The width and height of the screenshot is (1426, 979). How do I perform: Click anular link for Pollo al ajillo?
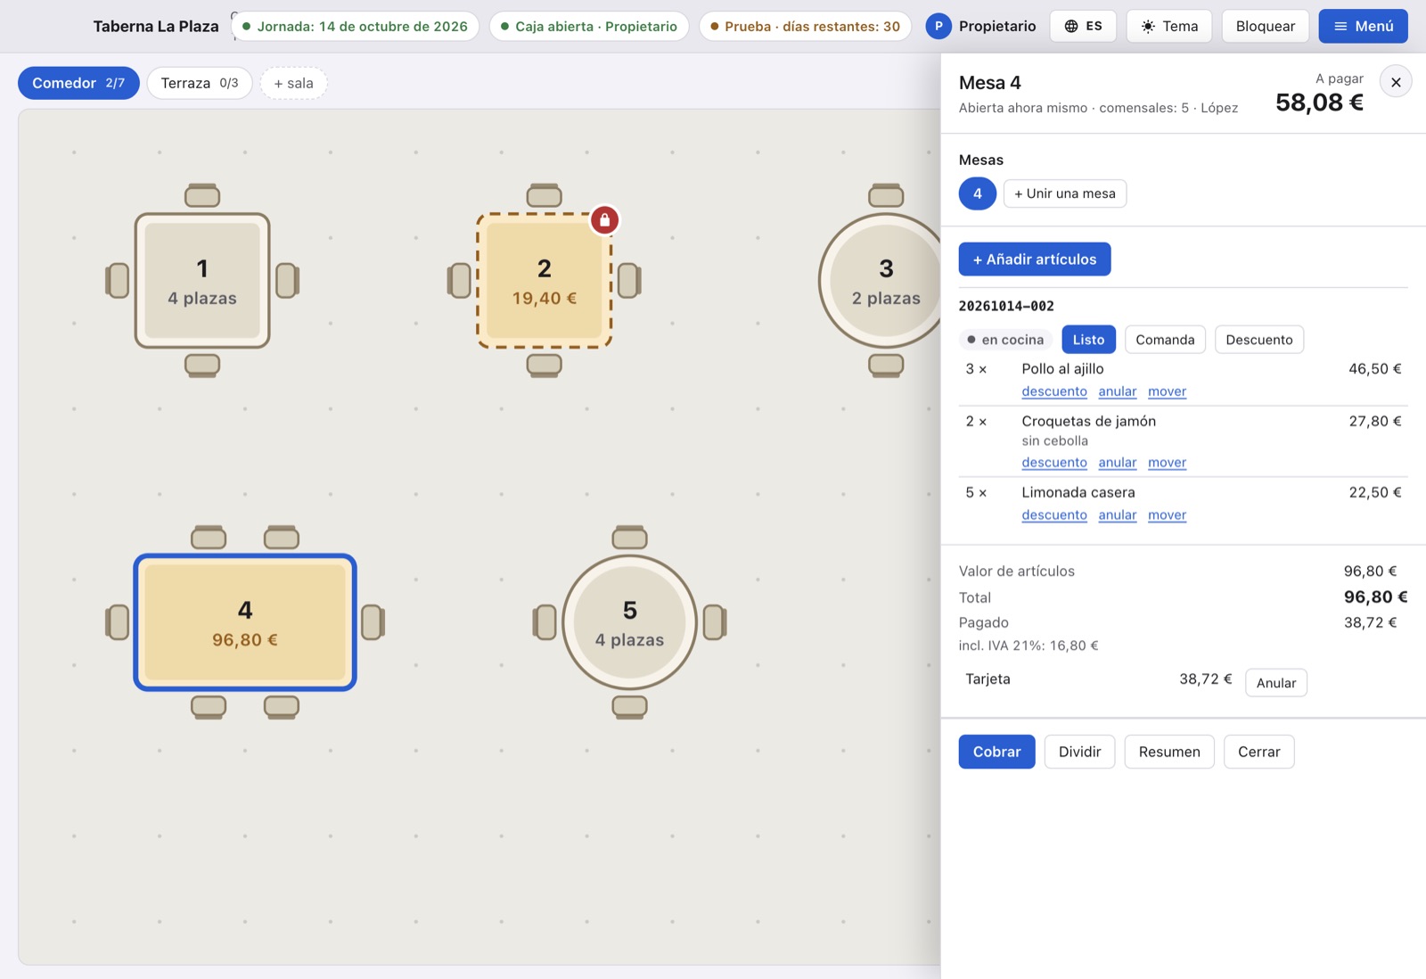click(x=1117, y=391)
